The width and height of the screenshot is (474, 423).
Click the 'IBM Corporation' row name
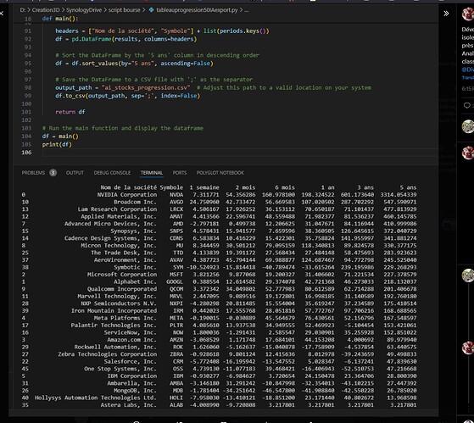pyautogui.click(x=132, y=376)
